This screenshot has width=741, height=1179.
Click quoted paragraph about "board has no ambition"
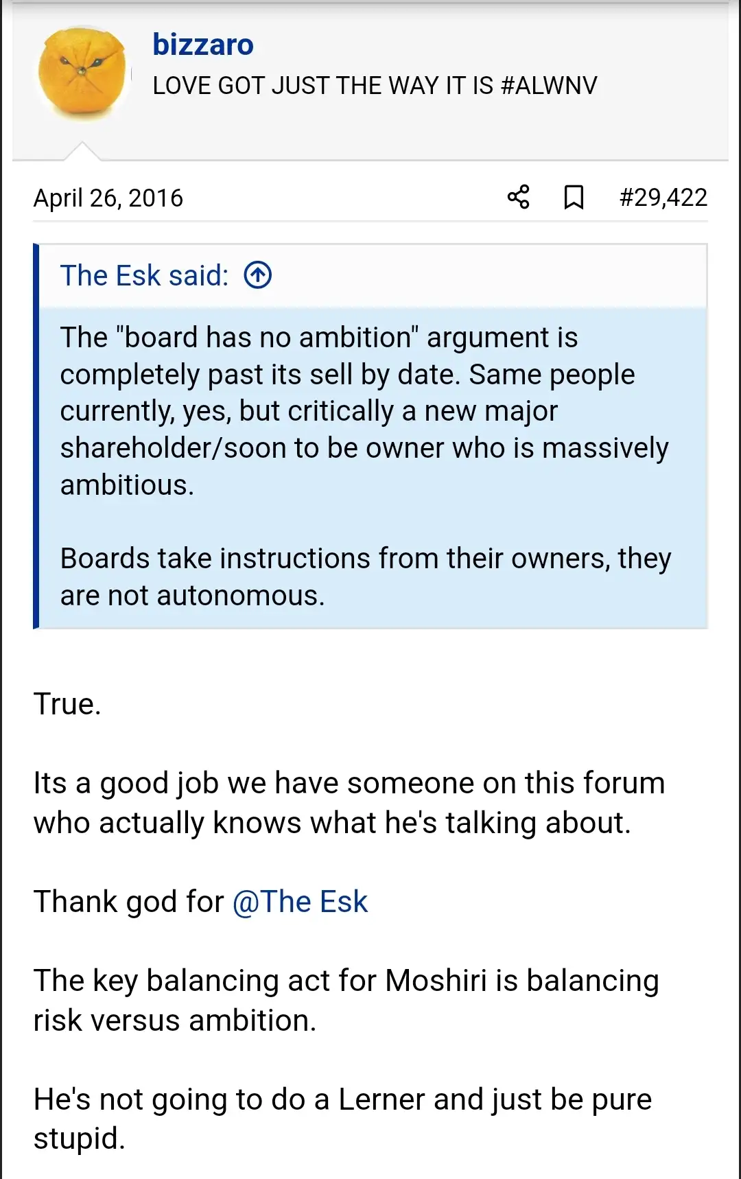[364, 410]
